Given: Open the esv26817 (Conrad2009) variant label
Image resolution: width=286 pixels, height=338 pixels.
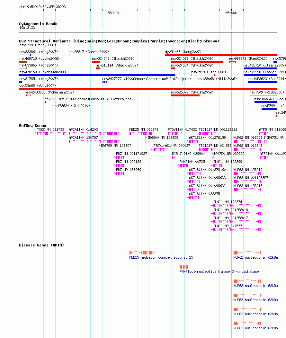Looking at the screenshot, I should tap(89, 52).
